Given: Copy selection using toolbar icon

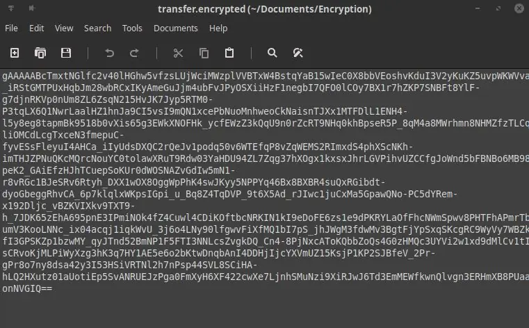Looking at the screenshot, I should (204, 53).
